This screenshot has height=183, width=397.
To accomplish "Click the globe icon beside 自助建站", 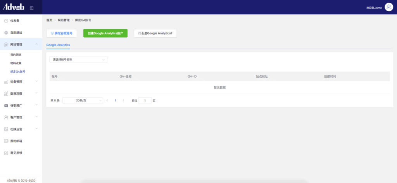I will tap(6, 33).
